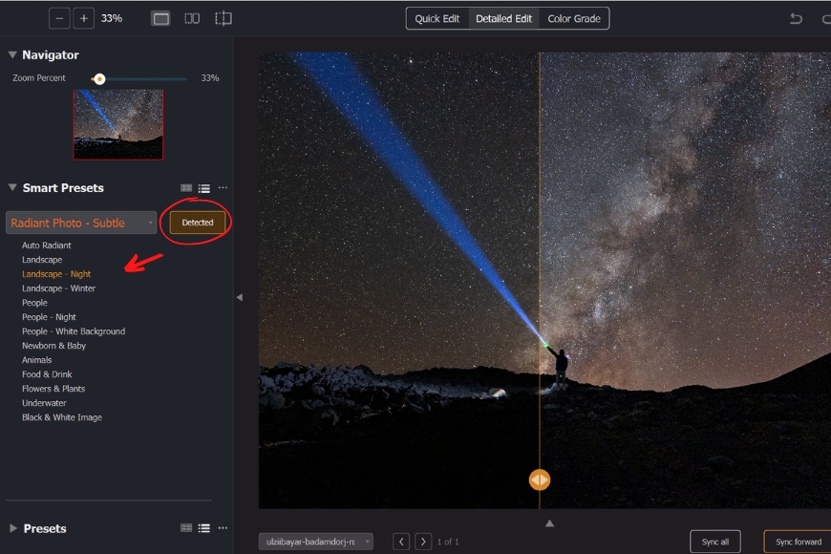Open the Radiant Photo - Subtle dropdown
The width and height of the screenshot is (831, 554).
point(81,223)
